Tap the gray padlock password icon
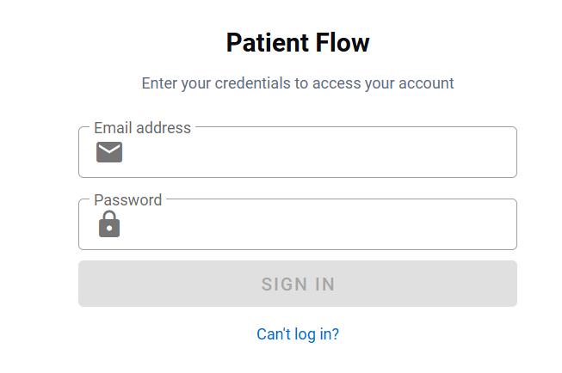The height and width of the screenshot is (373, 562). [x=109, y=224]
